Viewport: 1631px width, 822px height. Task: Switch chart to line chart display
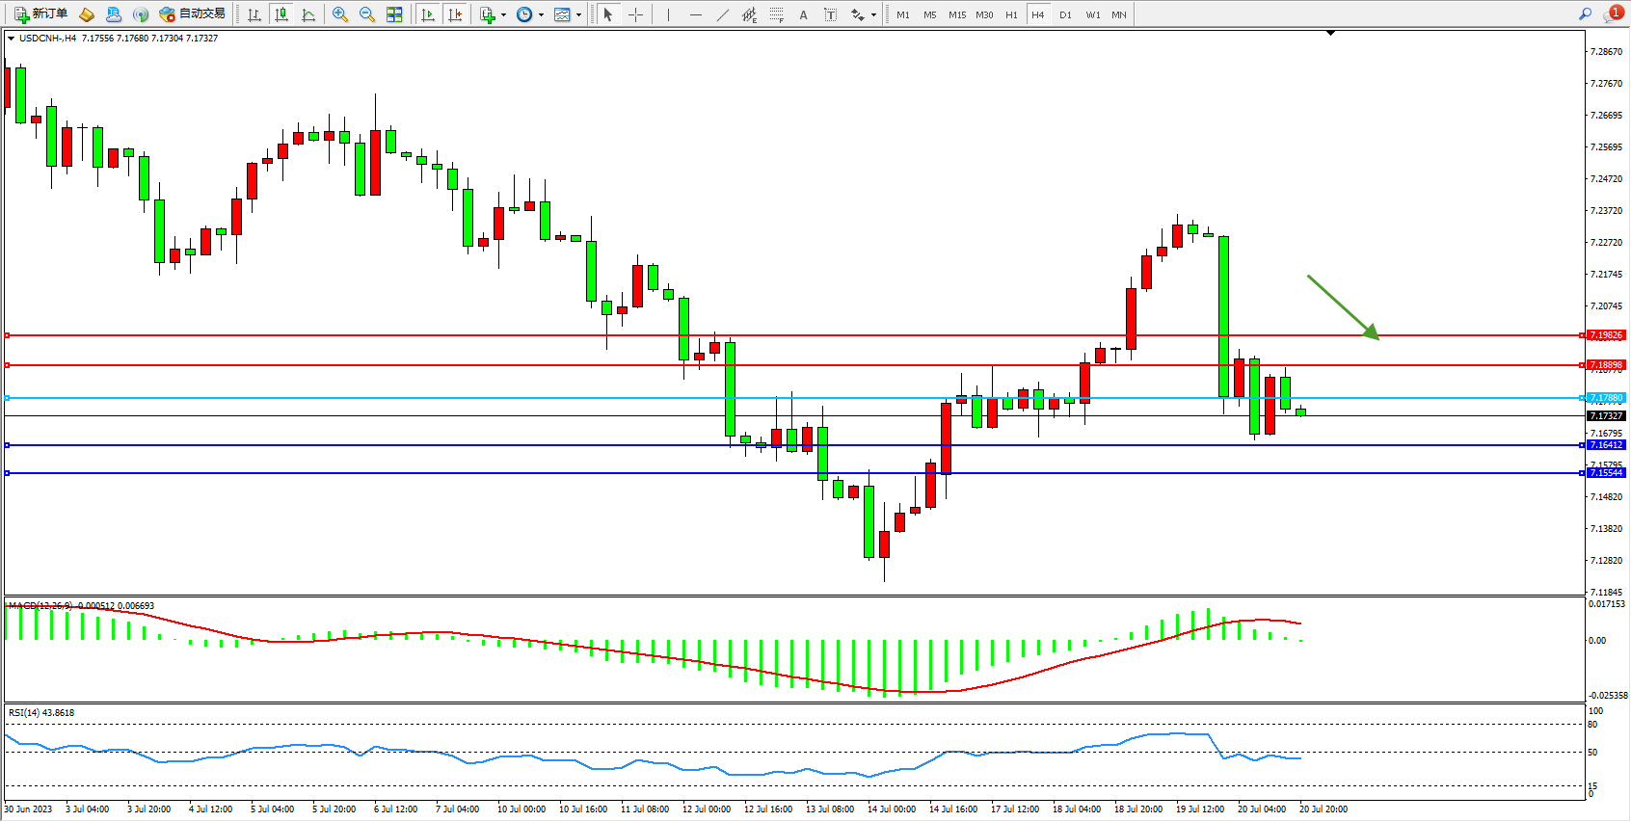[x=308, y=14]
